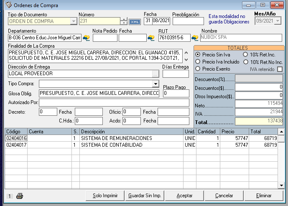Click the Total column header in grid
288x206 pixels.
[x=263, y=132]
